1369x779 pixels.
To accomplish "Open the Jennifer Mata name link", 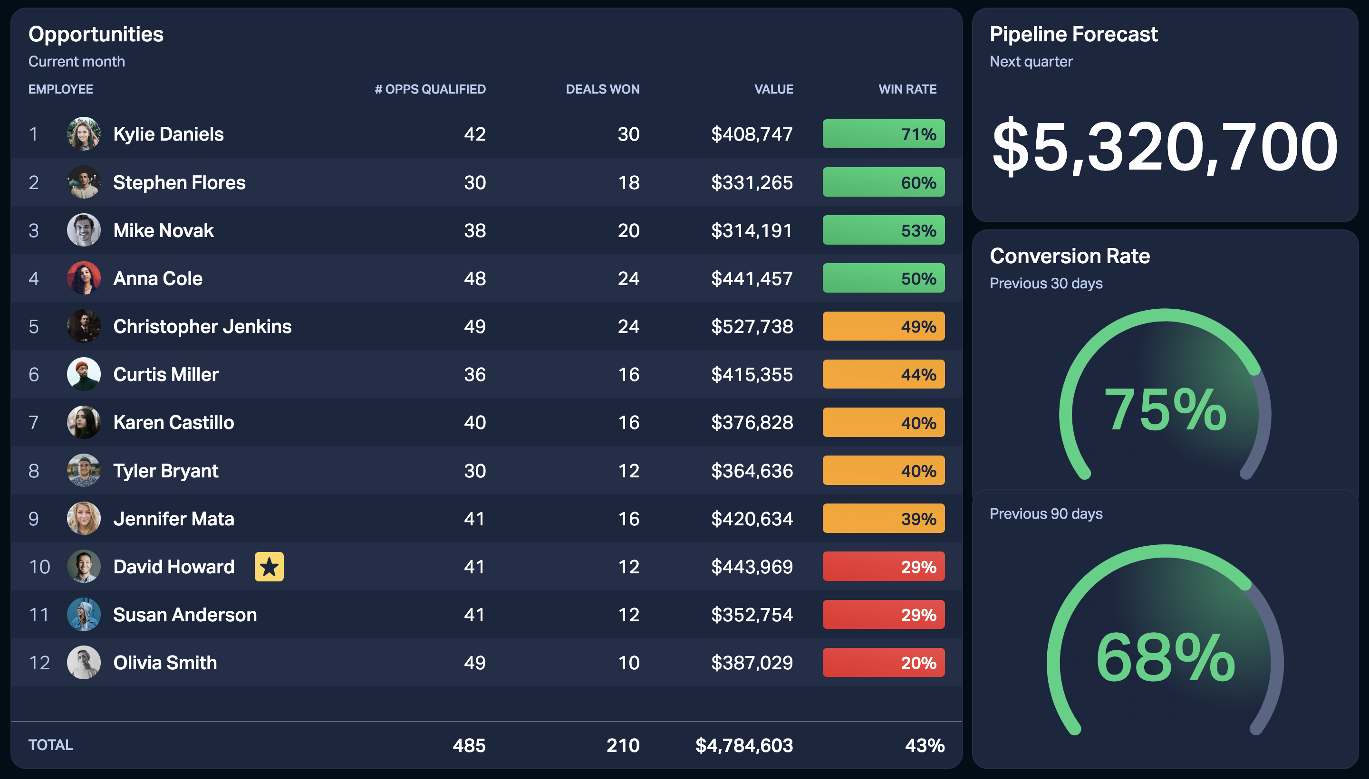I will pyautogui.click(x=174, y=518).
